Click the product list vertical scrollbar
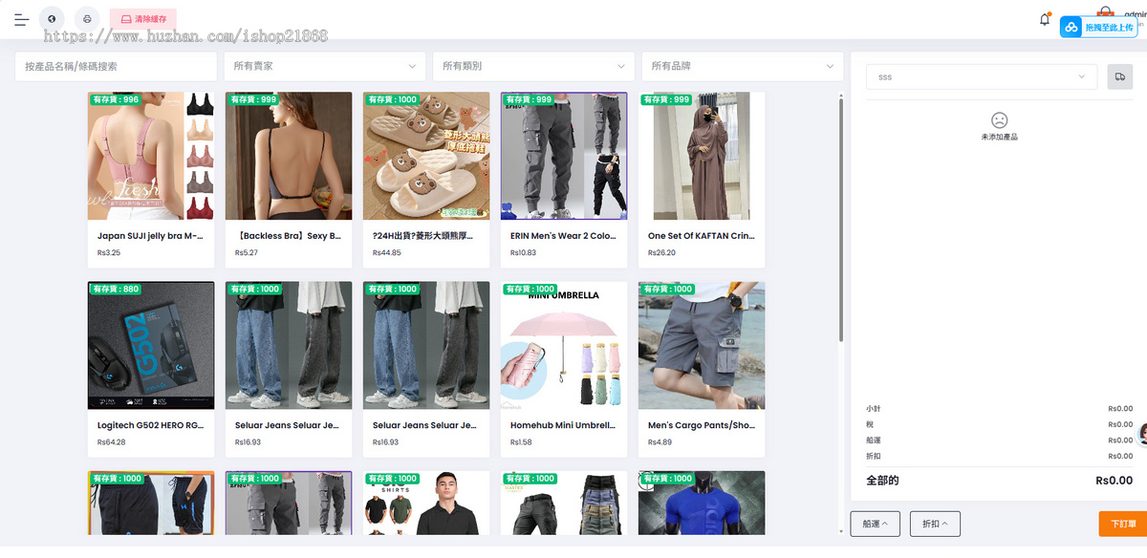The width and height of the screenshot is (1147, 558). tap(841, 220)
